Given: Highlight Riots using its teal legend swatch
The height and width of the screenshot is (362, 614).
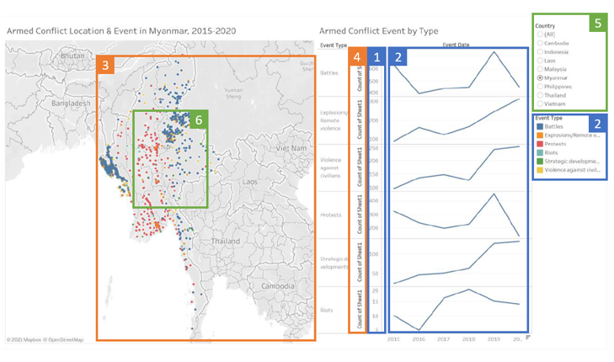Looking at the screenshot, I should coord(538,152).
